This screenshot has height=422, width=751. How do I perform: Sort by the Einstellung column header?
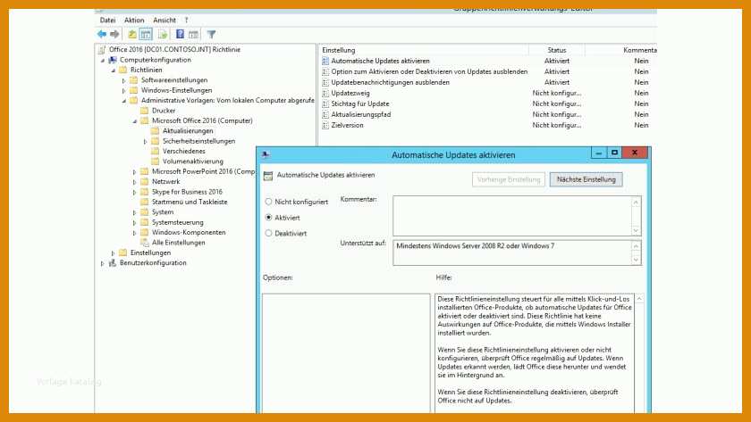[425, 50]
